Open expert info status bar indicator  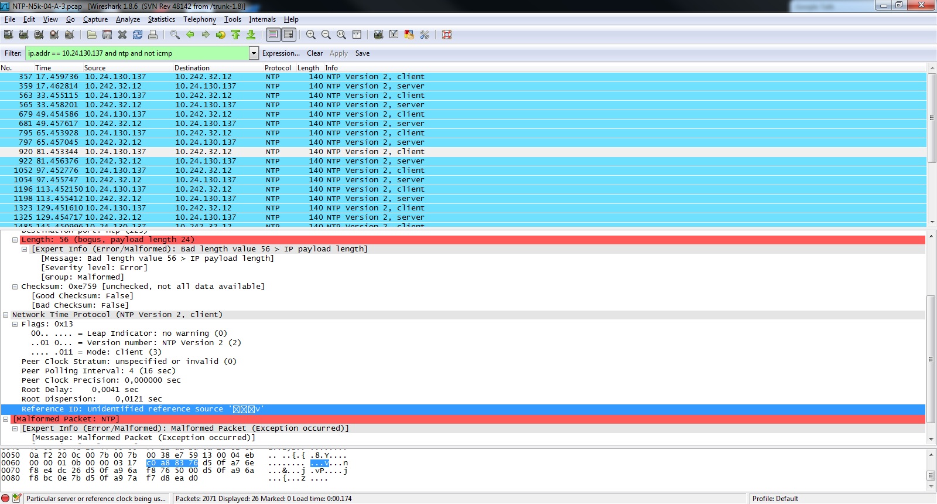(6, 499)
